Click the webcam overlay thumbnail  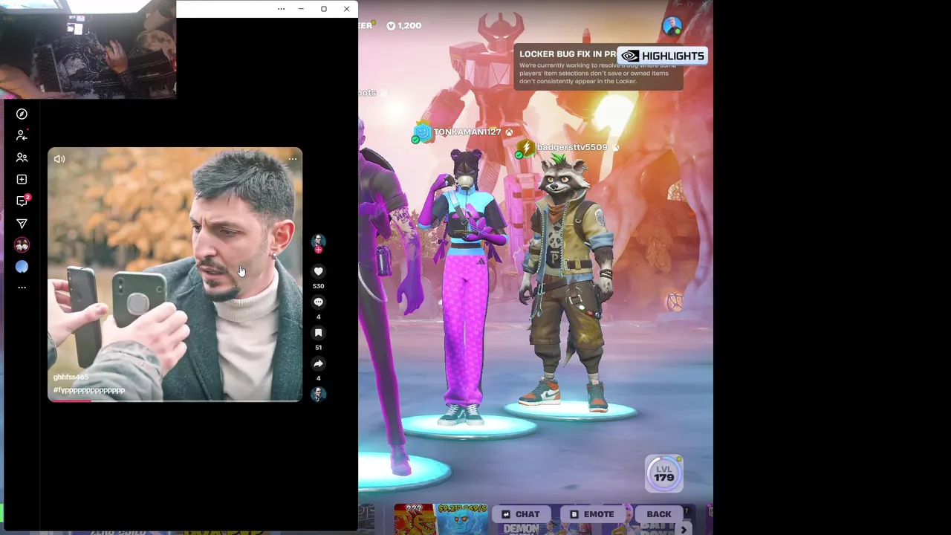click(88, 49)
